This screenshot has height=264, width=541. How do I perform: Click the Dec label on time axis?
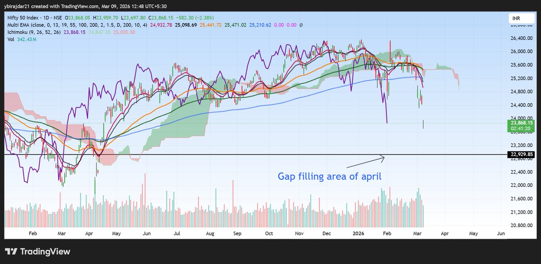[x=327, y=234]
